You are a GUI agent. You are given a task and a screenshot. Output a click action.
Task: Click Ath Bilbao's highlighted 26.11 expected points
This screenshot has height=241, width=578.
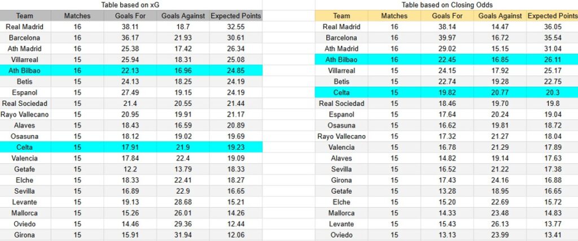[x=551, y=60]
